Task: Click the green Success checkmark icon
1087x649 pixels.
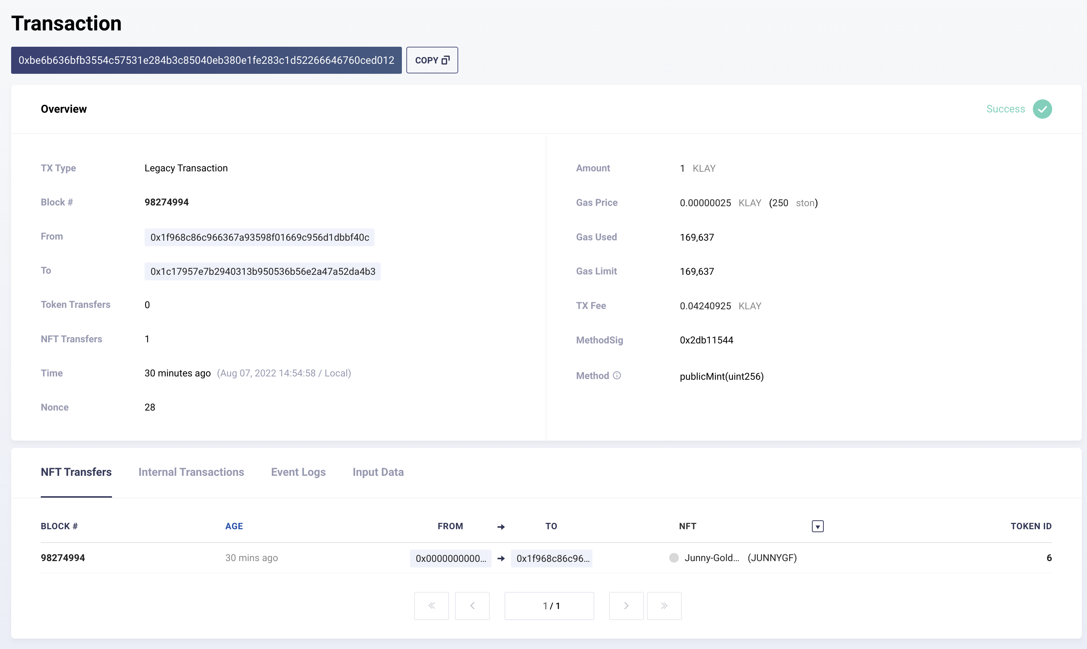Action: [x=1042, y=109]
